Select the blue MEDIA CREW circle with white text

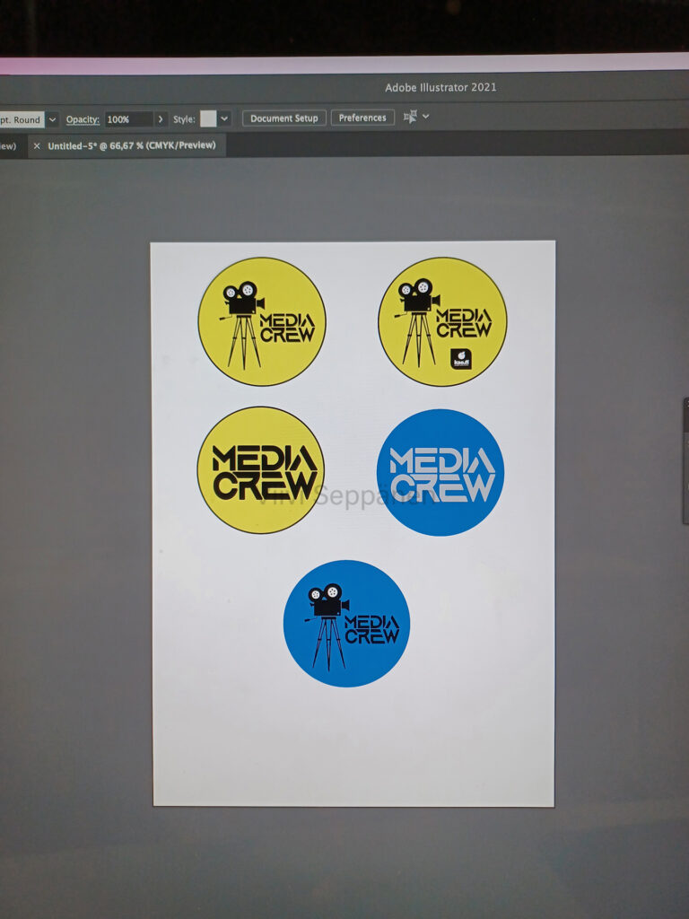click(440, 472)
